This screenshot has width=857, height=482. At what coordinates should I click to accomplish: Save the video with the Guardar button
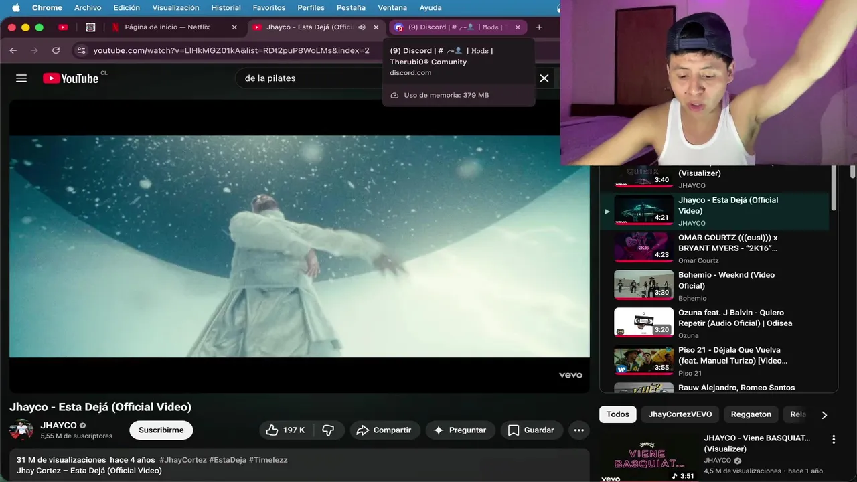(532, 430)
